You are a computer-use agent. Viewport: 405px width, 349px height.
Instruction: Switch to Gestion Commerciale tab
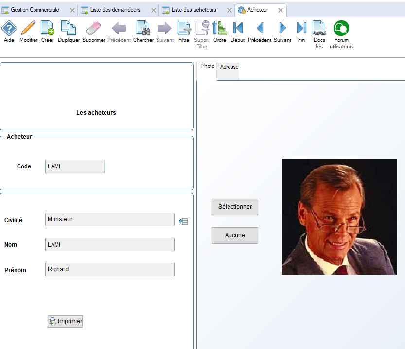[x=35, y=10]
